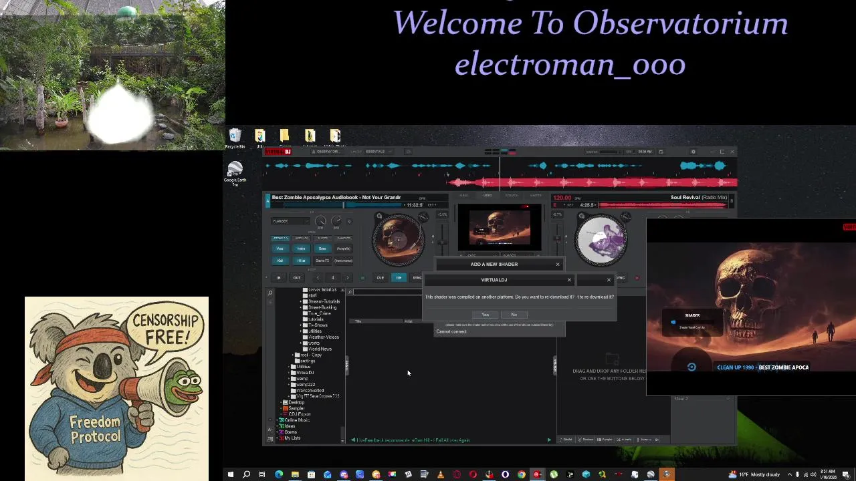Select the Weather-Videos folder
Image resolution: width=856 pixels, height=481 pixels.
click(323, 337)
